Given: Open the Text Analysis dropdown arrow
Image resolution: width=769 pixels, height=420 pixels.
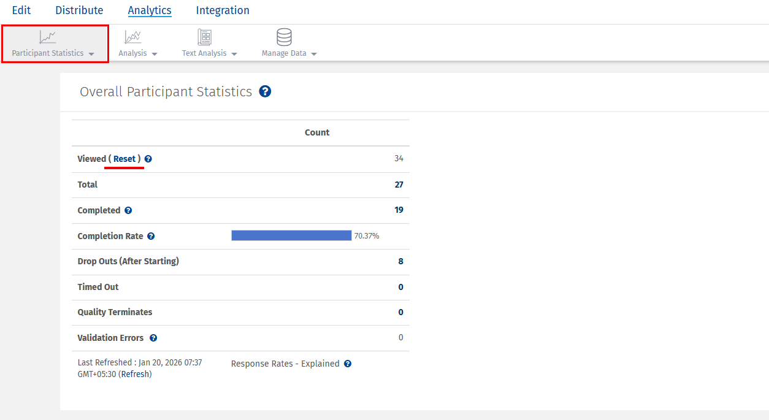Looking at the screenshot, I should 234,53.
